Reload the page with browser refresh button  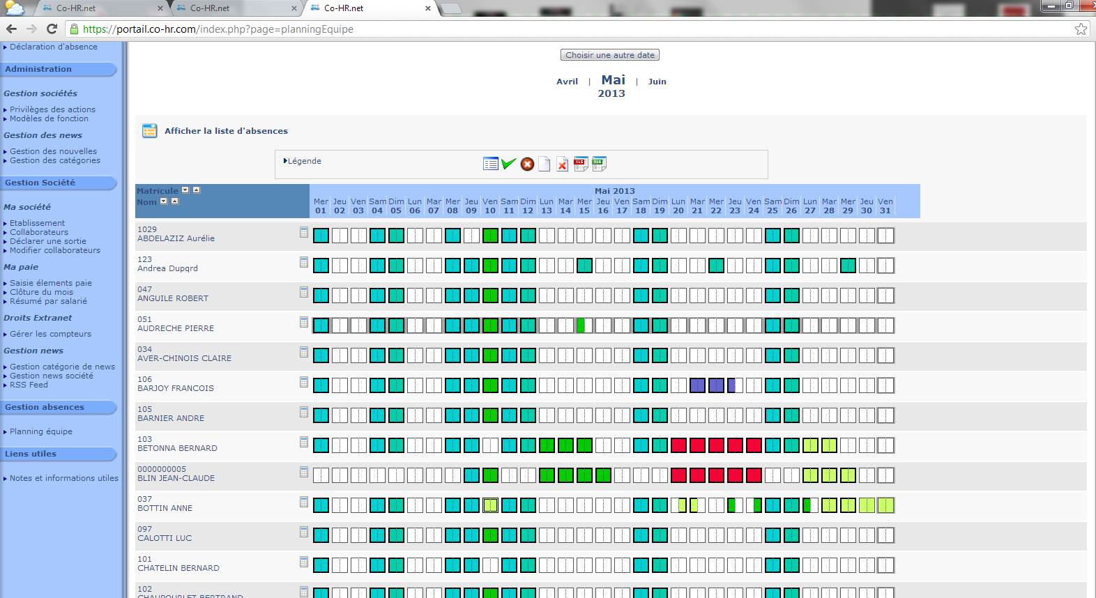click(x=52, y=29)
